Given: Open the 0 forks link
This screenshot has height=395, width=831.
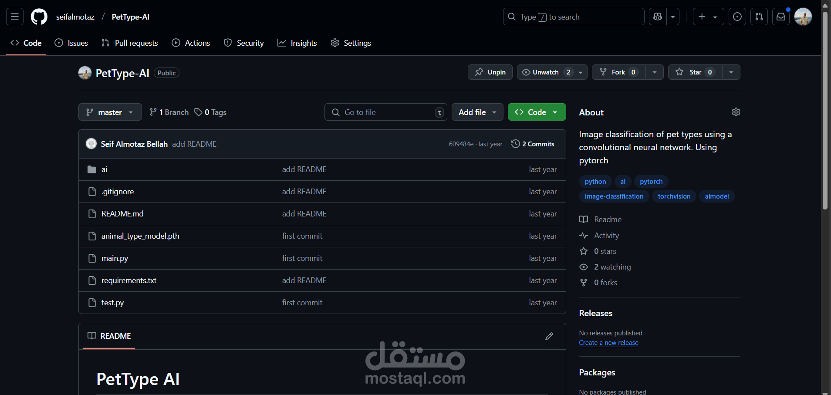Looking at the screenshot, I should pos(598,283).
